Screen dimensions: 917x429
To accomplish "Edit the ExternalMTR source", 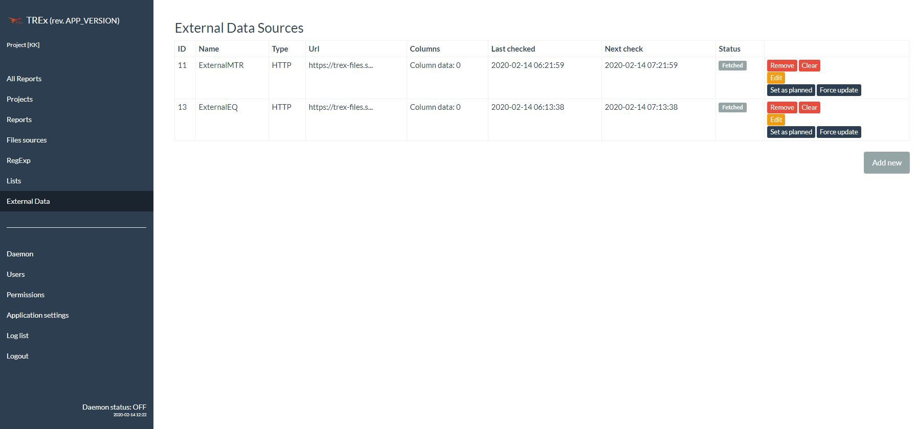I will [776, 78].
